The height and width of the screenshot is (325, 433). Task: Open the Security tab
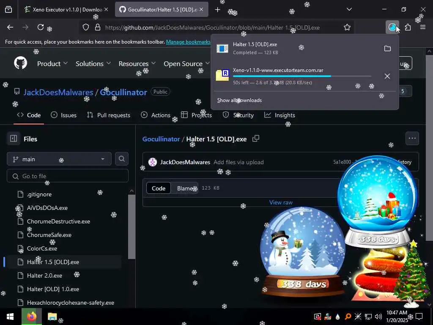point(238,115)
